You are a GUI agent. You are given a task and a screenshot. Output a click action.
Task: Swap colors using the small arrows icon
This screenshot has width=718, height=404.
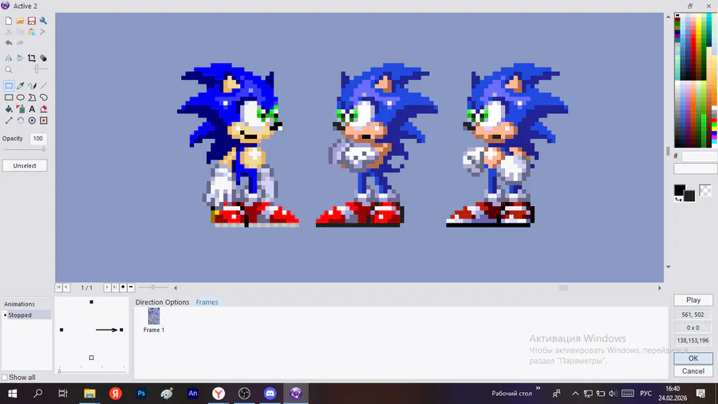tap(678, 200)
